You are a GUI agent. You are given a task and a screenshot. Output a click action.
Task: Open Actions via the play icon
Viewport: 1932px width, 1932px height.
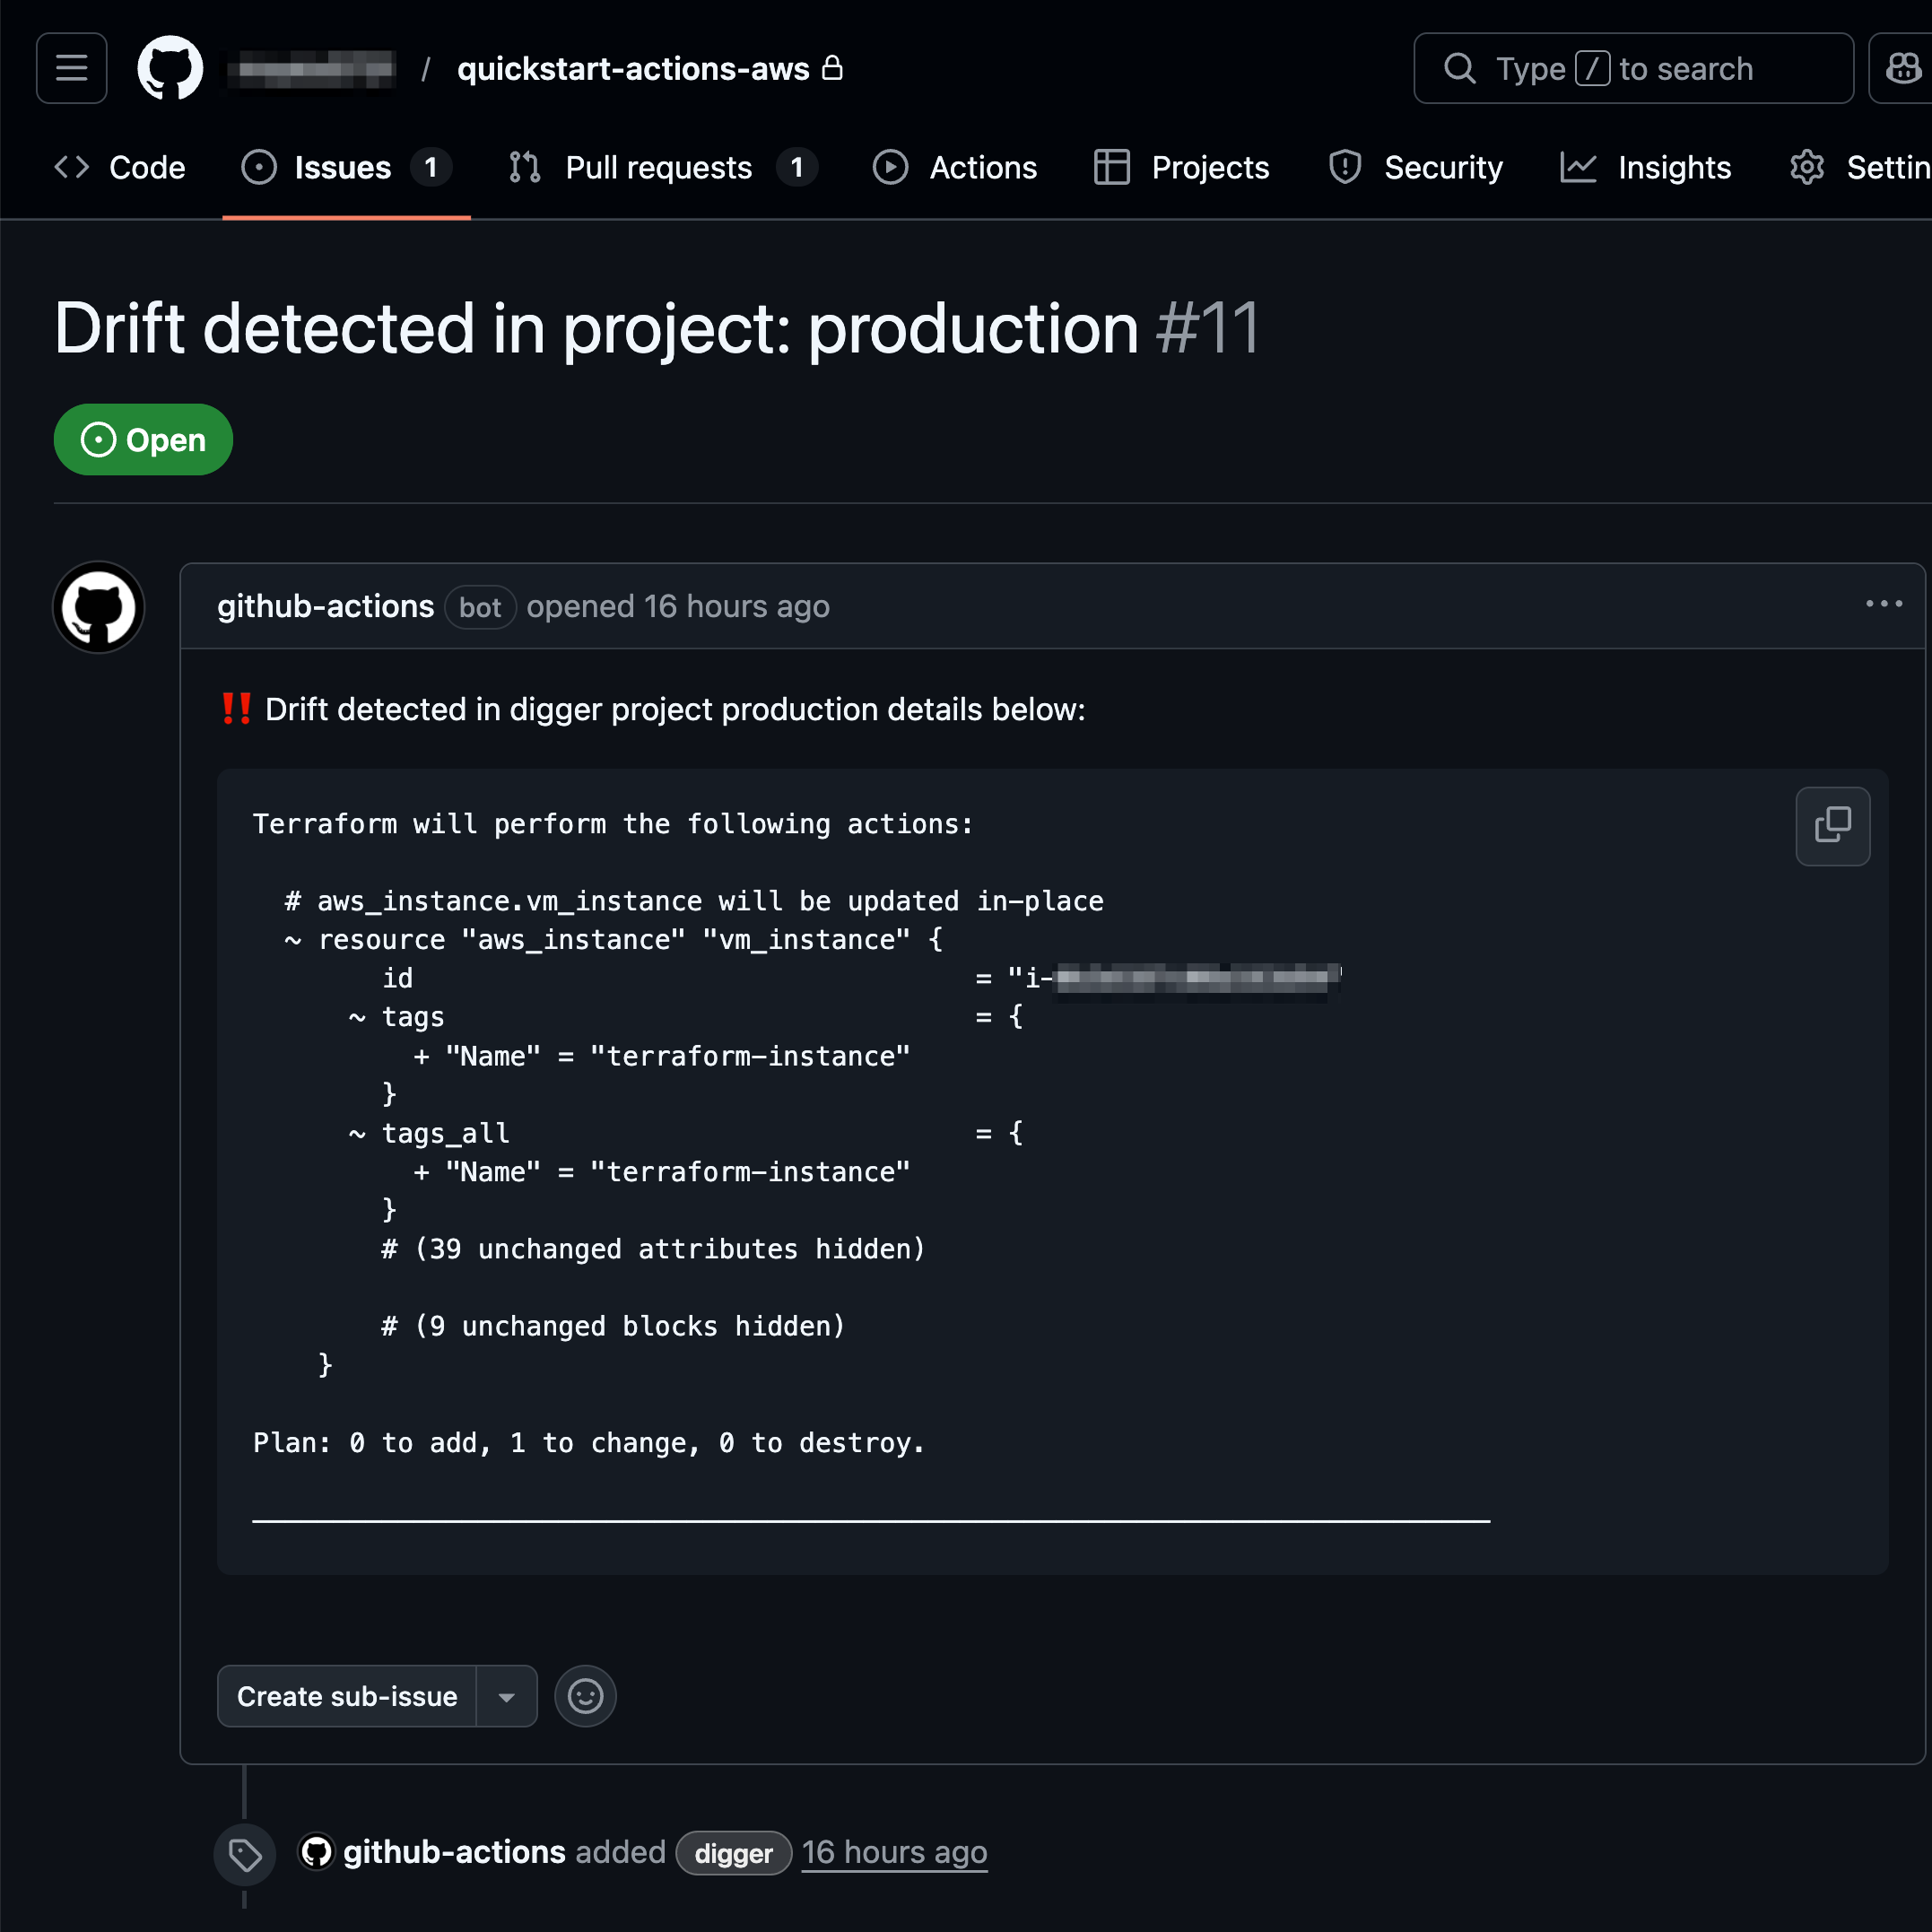click(890, 167)
